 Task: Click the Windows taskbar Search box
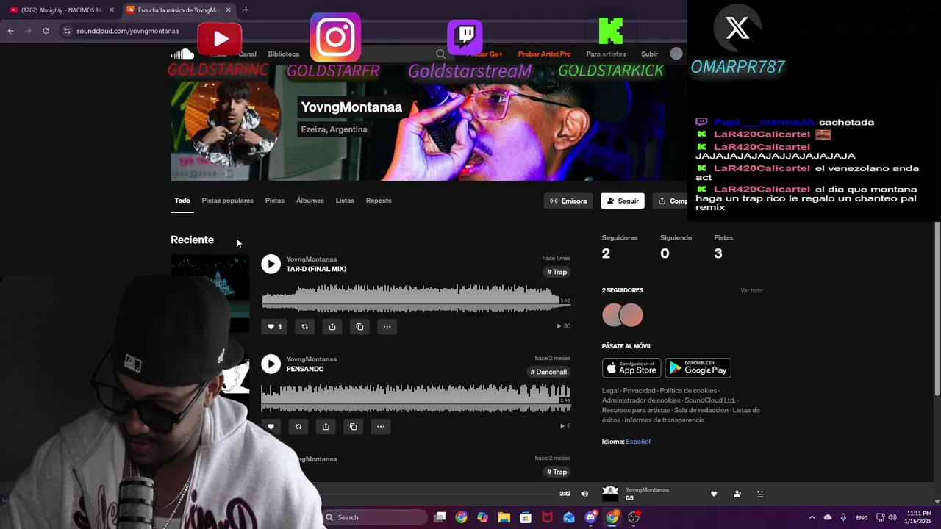click(376, 517)
